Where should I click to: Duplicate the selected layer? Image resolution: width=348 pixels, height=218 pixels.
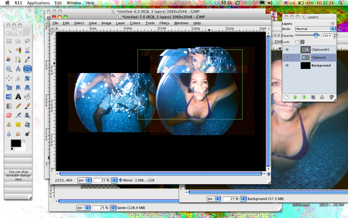tap(313, 97)
